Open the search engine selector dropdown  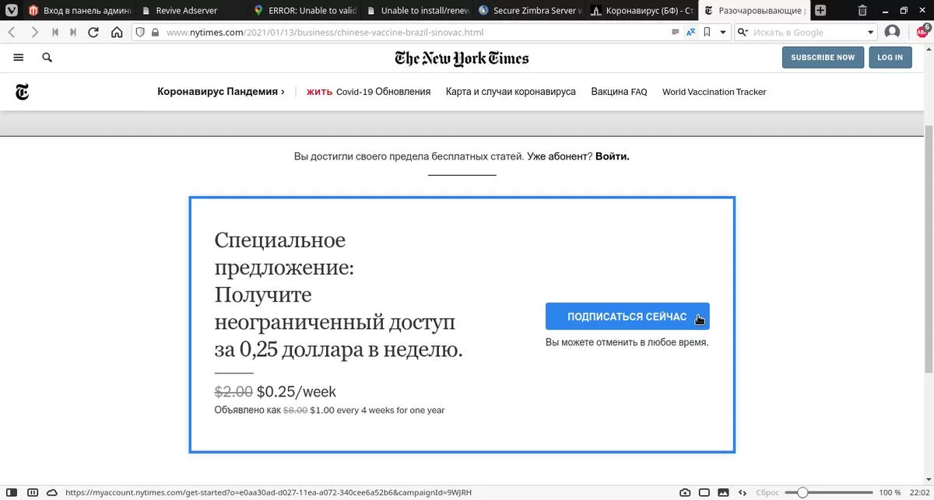[x=743, y=33]
